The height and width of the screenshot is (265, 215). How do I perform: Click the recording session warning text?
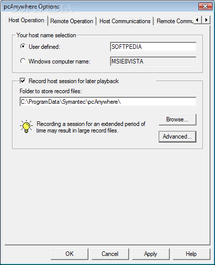tap(91, 127)
